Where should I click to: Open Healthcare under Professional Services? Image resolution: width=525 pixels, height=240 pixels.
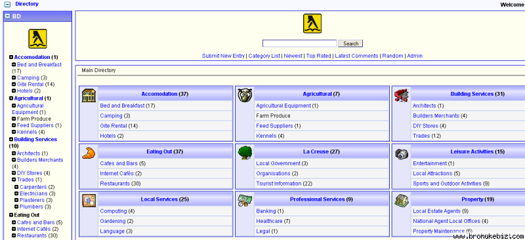tap(269, 221)
